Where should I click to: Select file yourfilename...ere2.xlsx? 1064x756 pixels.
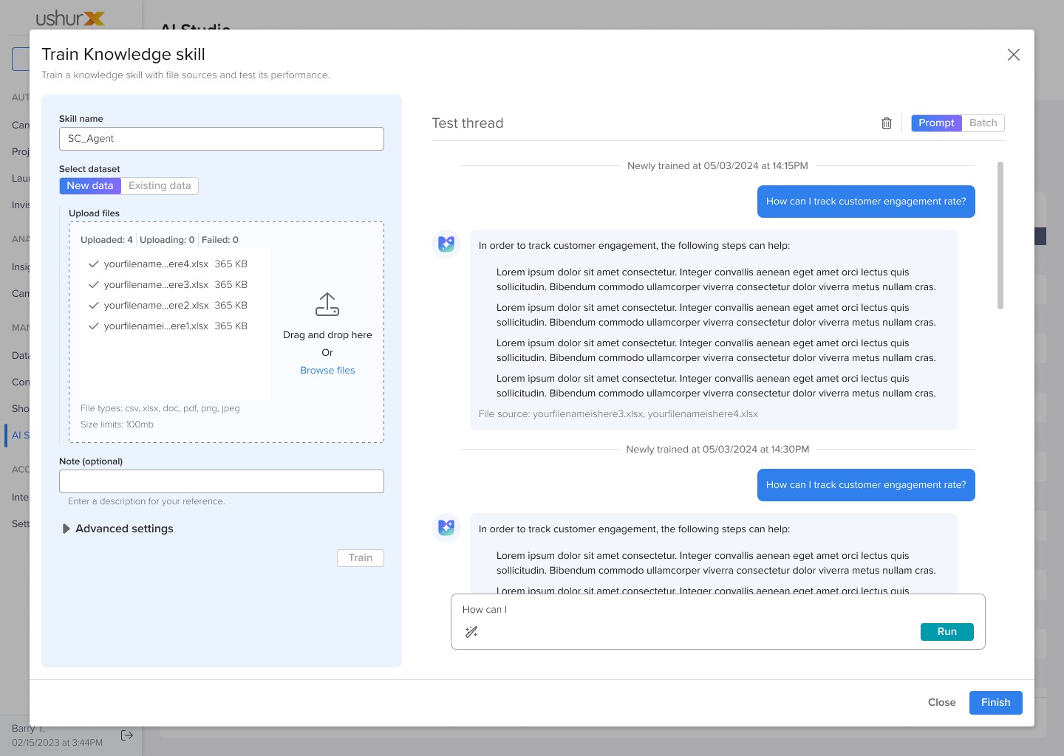coord(168,305)
